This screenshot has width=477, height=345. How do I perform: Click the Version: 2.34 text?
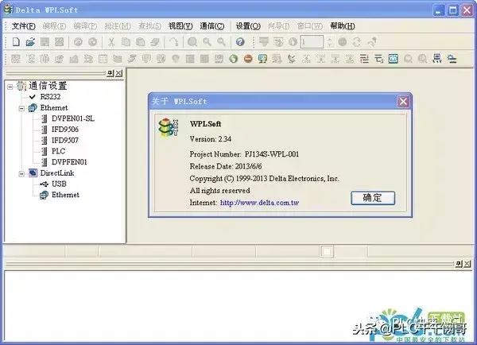(211, 139)
